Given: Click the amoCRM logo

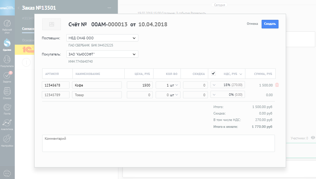Looking at the screenshot, I should 7,8.
